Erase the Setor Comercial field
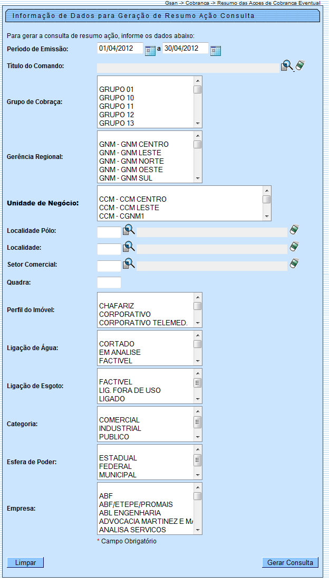The image size is (329, 583). tap(294, 264)
